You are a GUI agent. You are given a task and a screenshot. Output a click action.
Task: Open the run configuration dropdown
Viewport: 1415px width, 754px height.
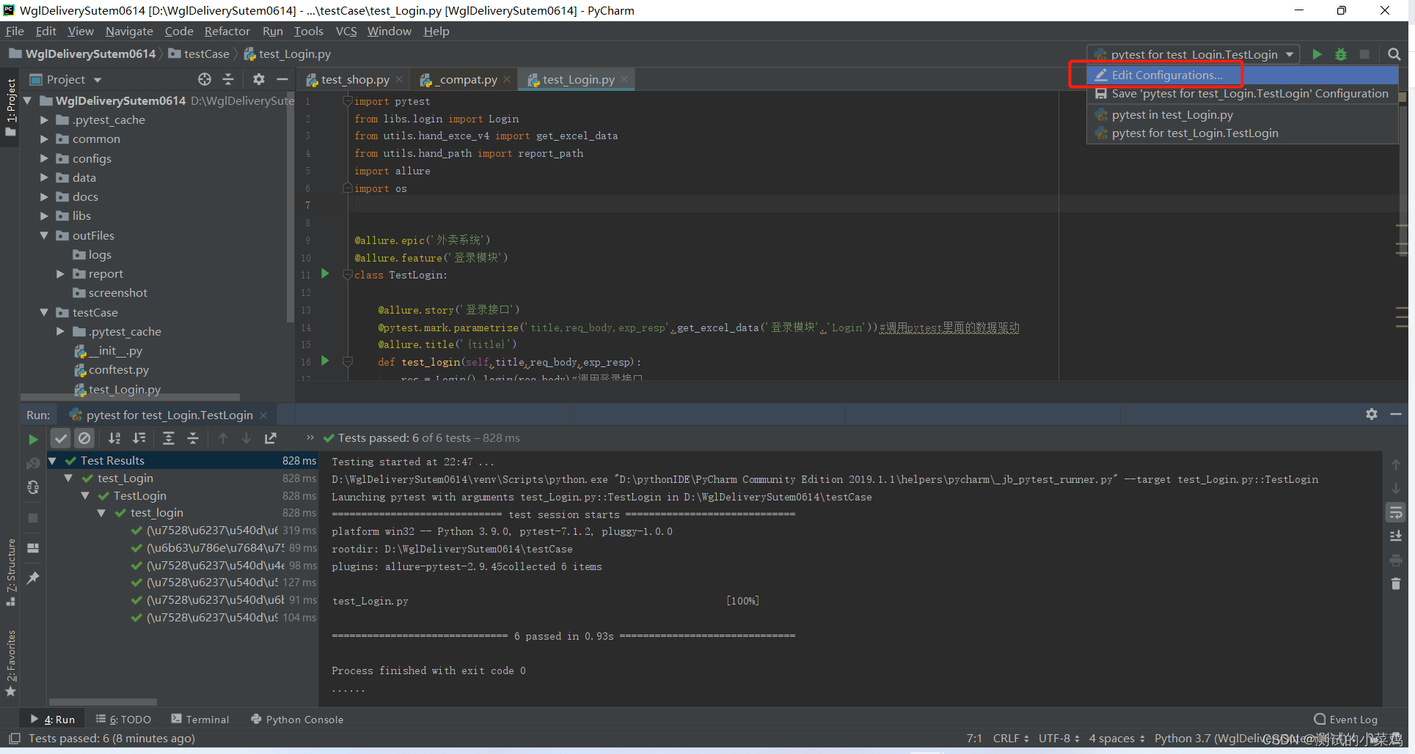pos(1290,53)
